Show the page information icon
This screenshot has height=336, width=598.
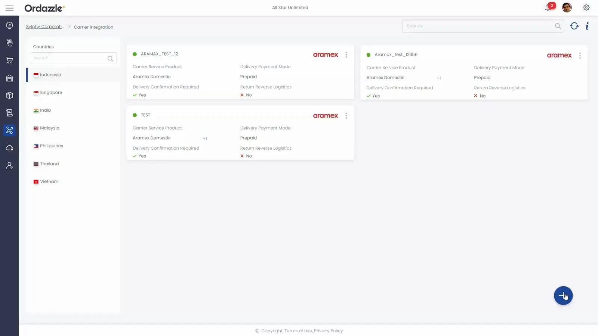point(587,26)
